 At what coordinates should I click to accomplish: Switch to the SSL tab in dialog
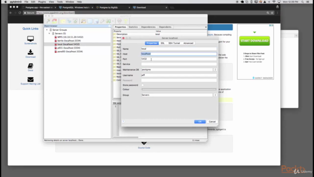(162, 43)
